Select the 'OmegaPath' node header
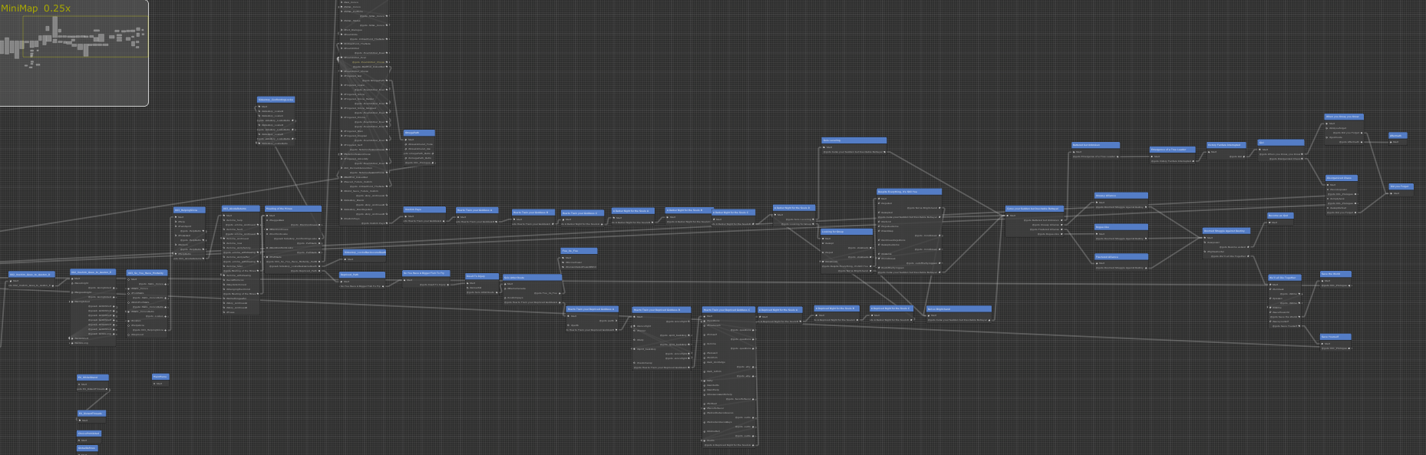This screenshot has height=455, width=1426. [x=419, y=133]
